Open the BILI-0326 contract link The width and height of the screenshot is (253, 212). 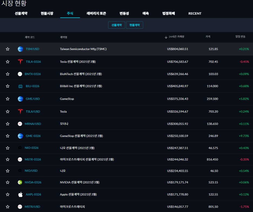pyautogui.click(x=32, y=86)
